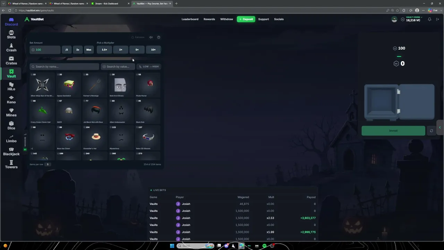Image resolution: width=444 pixels, height=250 pixels.
Task: Select the Jet Black Bob with Bow item
Action: point(95,112)
